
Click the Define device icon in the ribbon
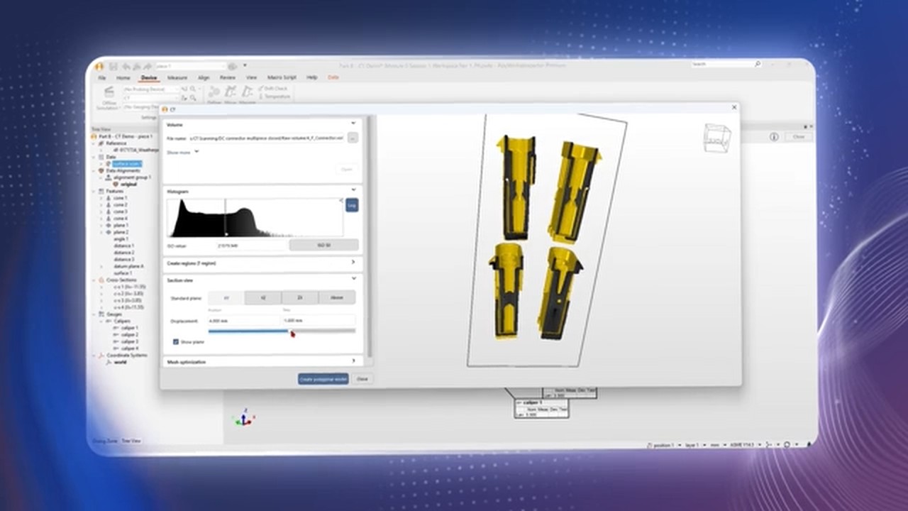click(214, 92)
